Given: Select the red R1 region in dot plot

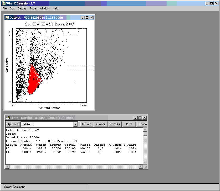Looking at the screenshot, I should coord(33,79).
